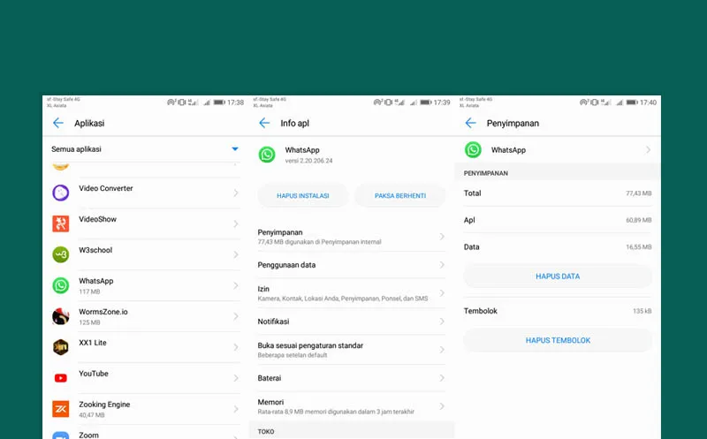Image resolution: width=707 pixels, height=439 pixels.
Task: Open the Semua aplikasi dropdown
Action: [234, 149]
